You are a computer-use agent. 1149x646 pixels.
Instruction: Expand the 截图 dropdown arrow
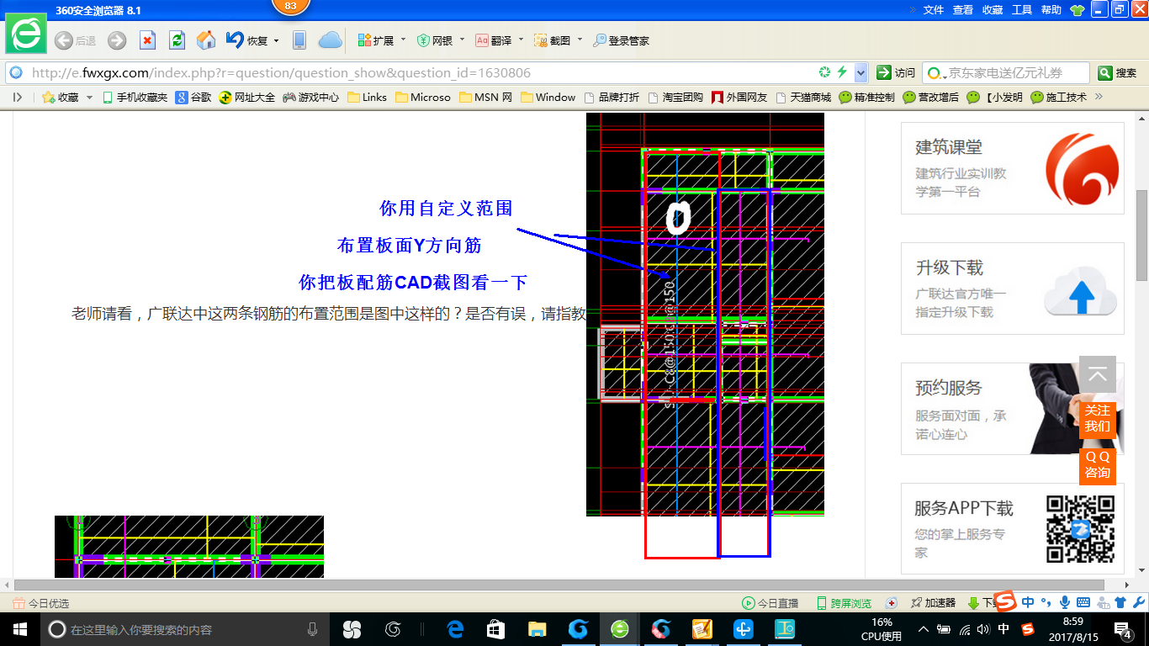click(x=580, y=40)
